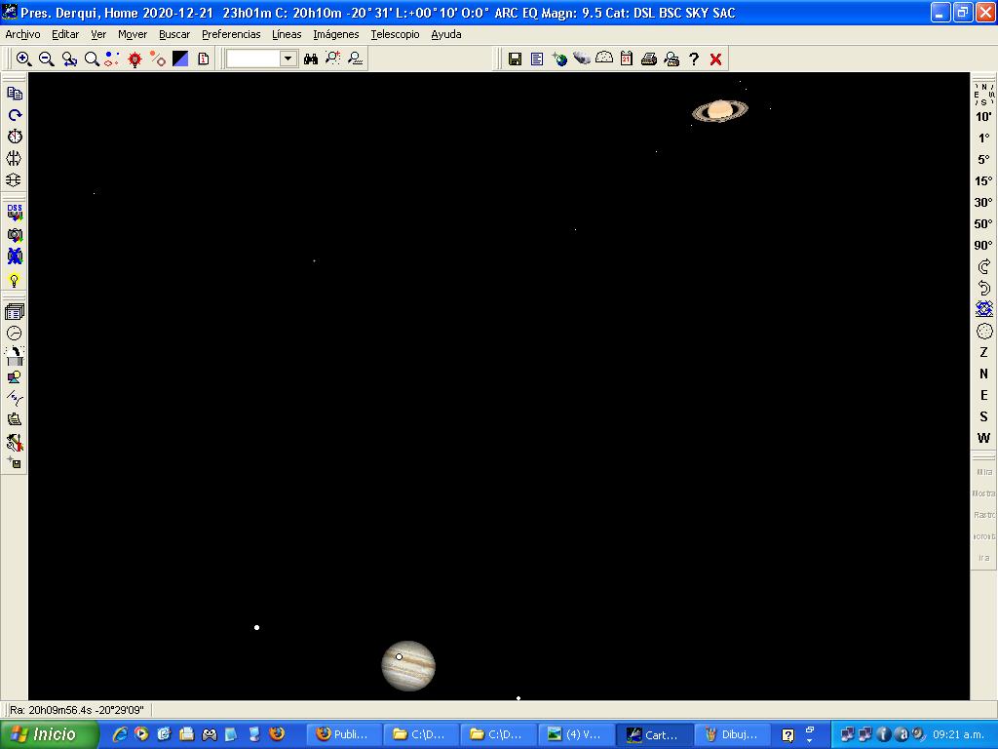
Task: Open the Buscar menu
Action: point(174,34)
